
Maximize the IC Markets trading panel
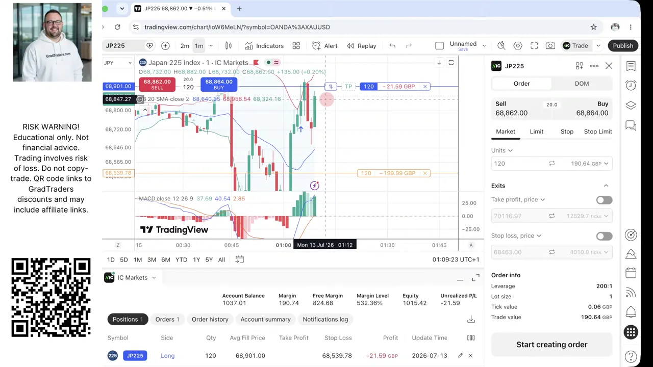pos(475,278)
